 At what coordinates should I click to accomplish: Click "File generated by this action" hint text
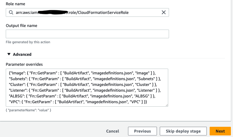pyautogui.click(x=28, y=42)
